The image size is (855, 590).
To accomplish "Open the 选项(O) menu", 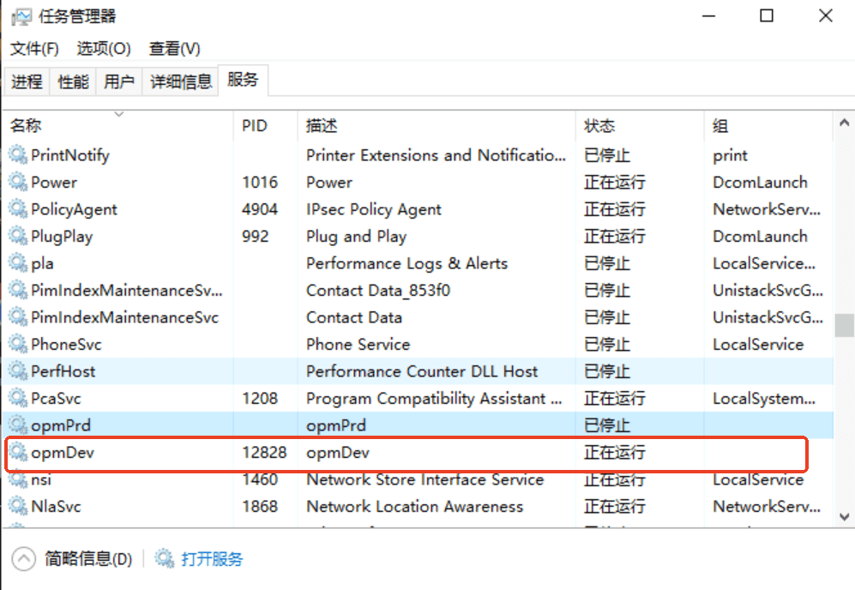I will click(104, 49).
